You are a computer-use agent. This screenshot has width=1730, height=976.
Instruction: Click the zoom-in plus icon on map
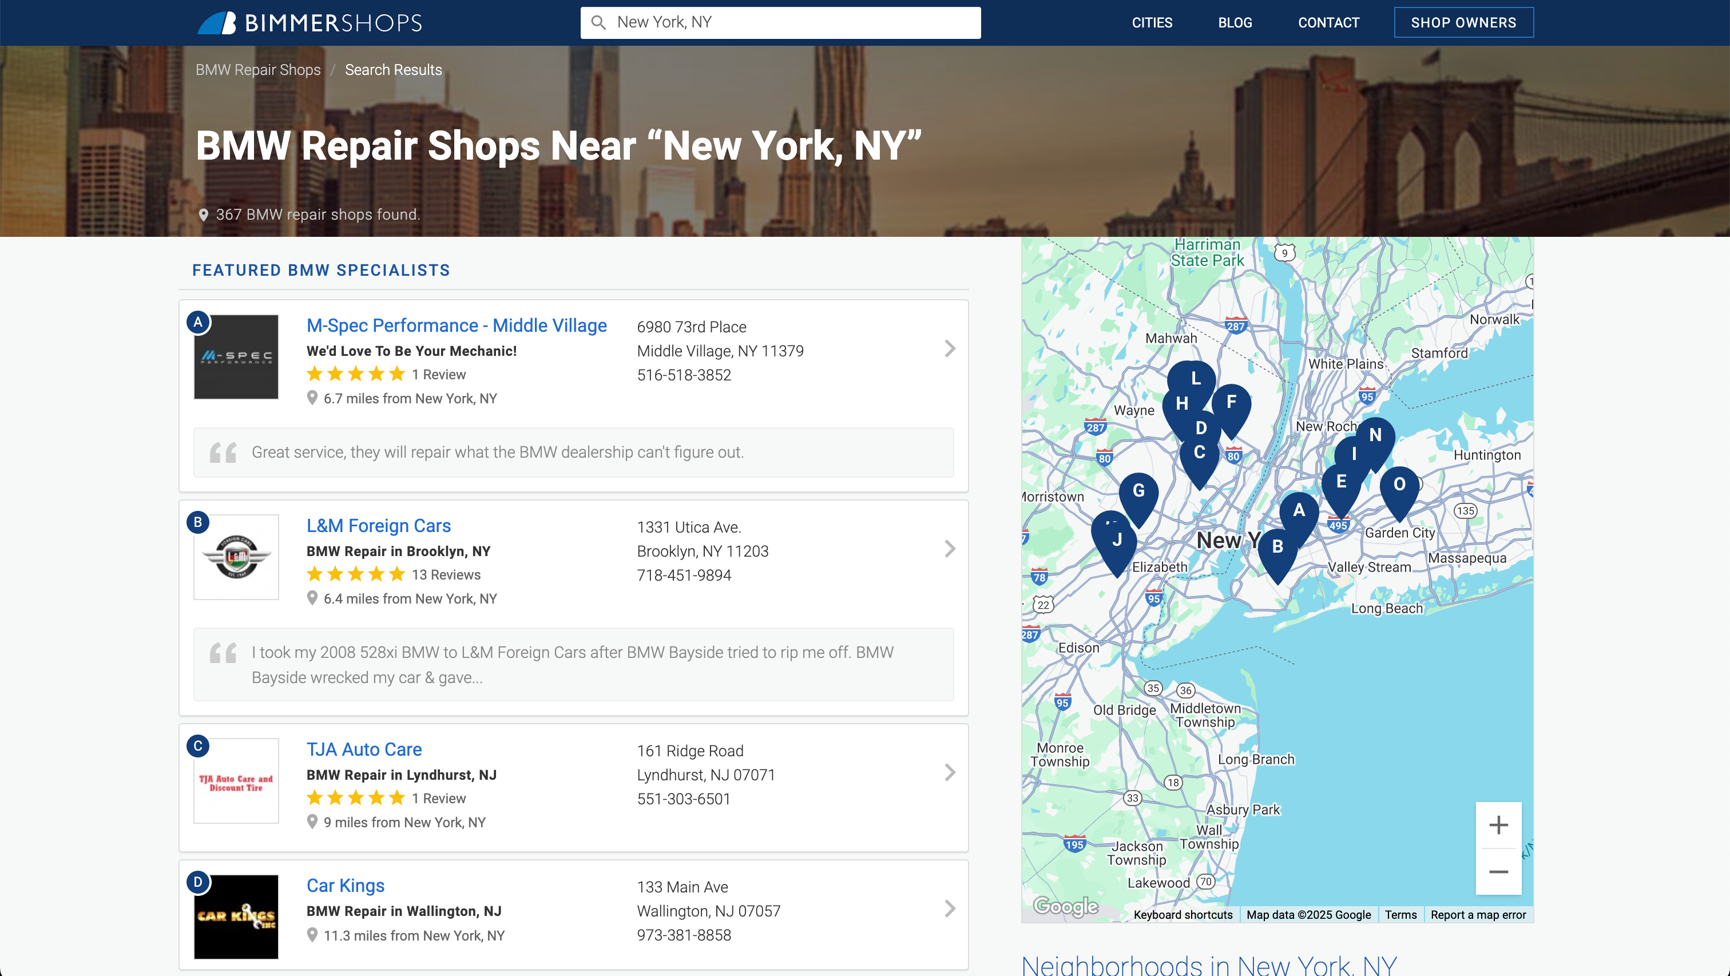pos(1498,825)
